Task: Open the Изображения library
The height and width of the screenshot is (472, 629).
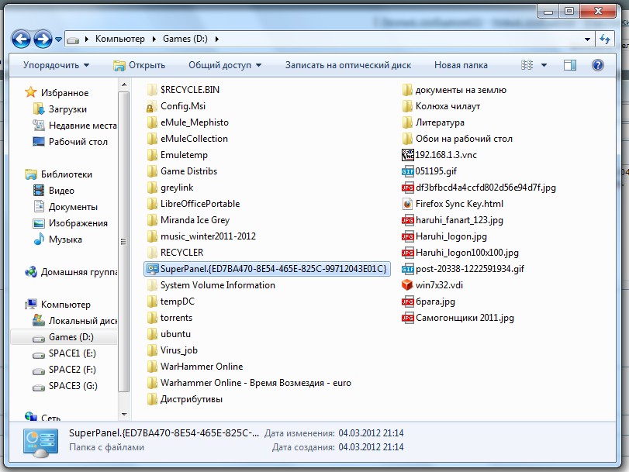Action: [x=70, y=223]
